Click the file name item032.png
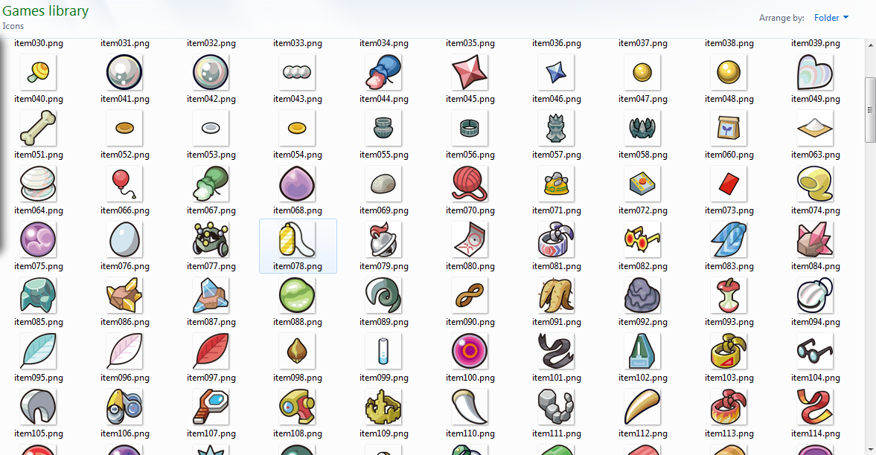This screenshot has height=455, width=876. click(x=211, y=43)
